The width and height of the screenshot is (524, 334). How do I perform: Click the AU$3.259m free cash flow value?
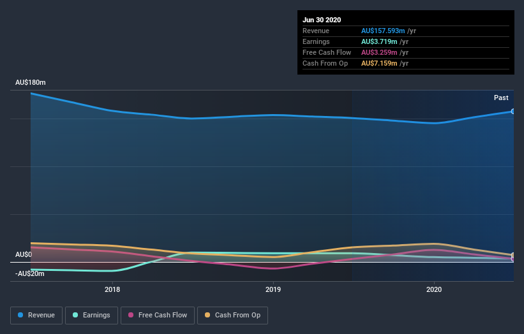point(379,52)
